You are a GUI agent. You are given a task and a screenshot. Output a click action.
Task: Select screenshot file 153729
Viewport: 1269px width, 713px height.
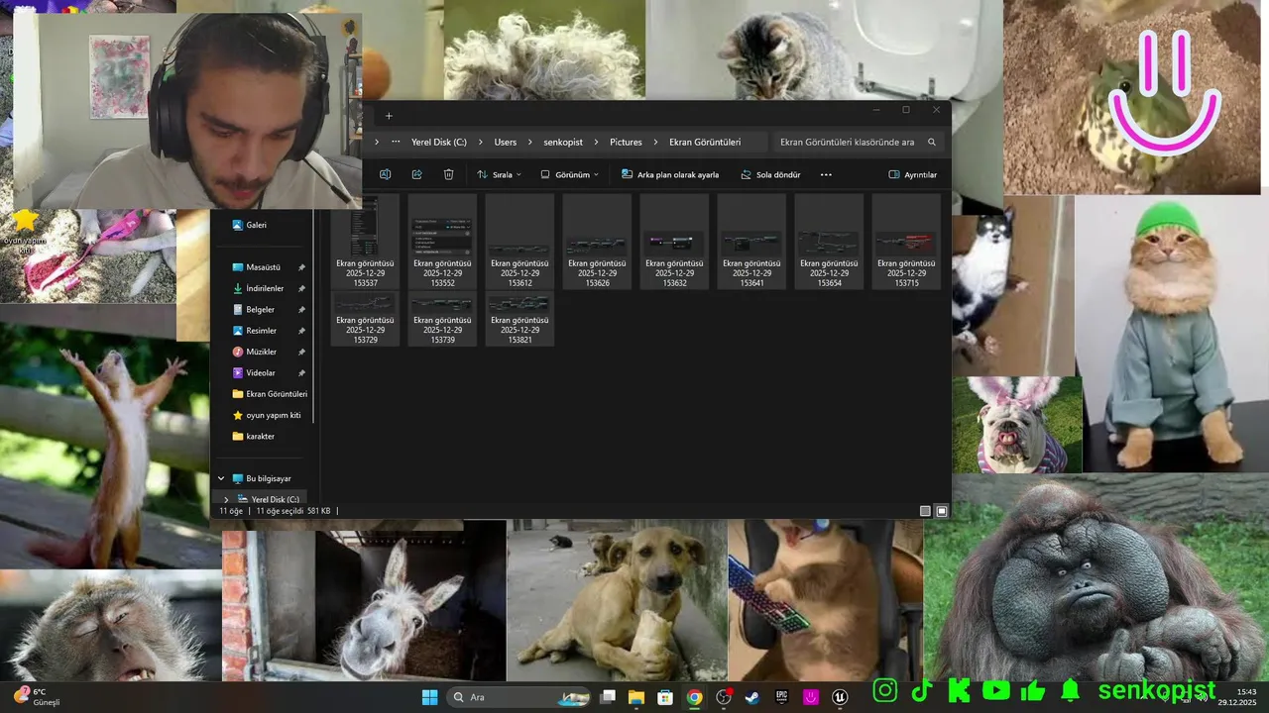click(x=365, y=318)
